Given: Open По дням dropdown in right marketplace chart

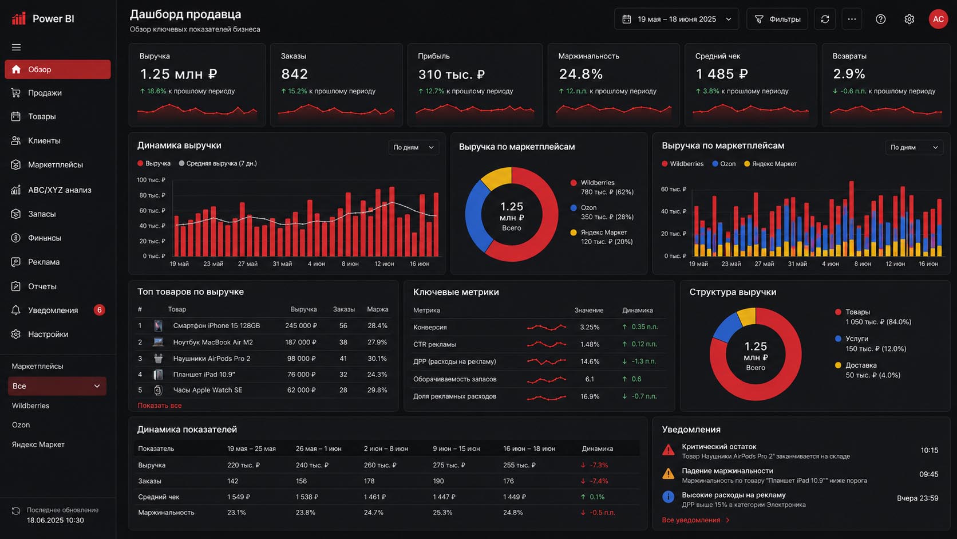Looking at the screenshot, I should tap(914, 147).
